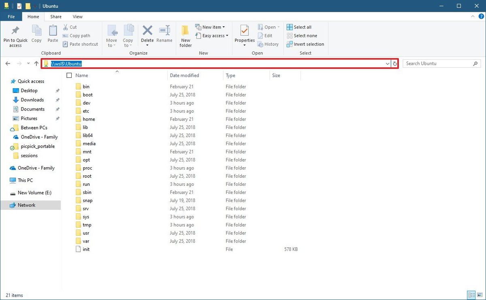Click the back navigation arrow
The height and width of the screenshot is (300, 486).
(x=7, y=64)
